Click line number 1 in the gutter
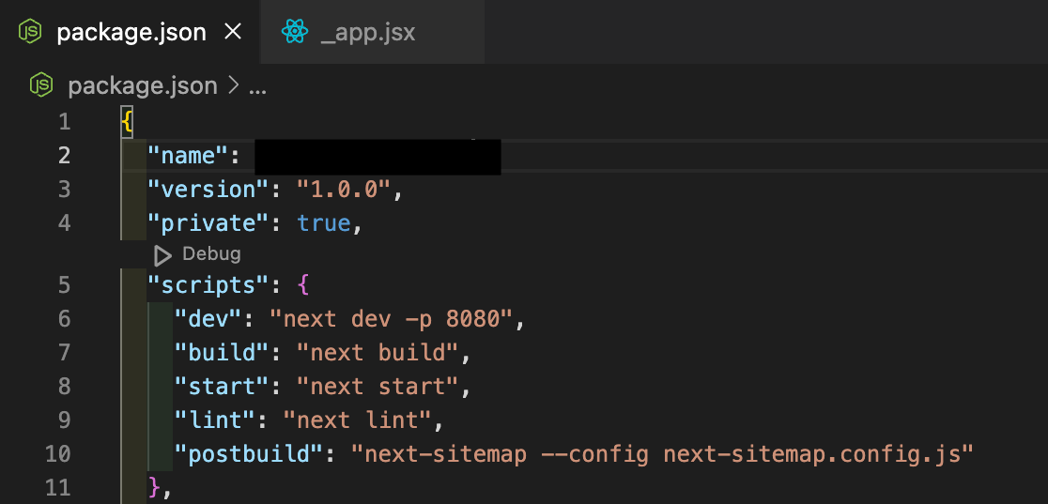 [x=64, y=122]
